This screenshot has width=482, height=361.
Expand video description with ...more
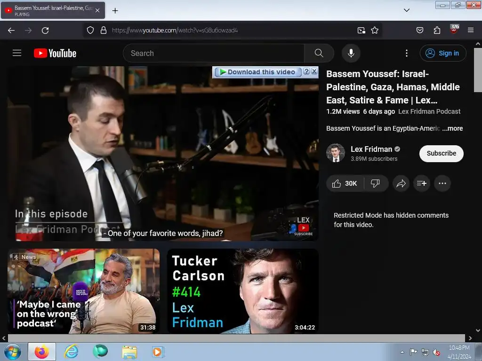(452, 128)
